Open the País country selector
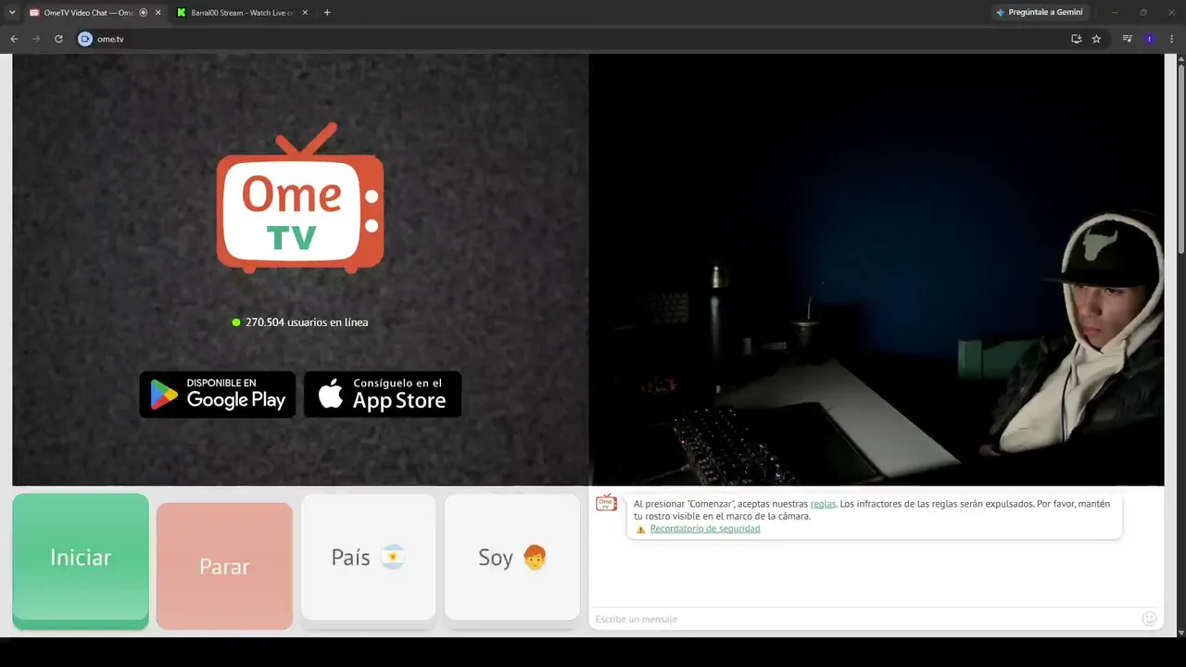Image resolution: width=1186 pixels, height=667 pixels. (368, 557)
